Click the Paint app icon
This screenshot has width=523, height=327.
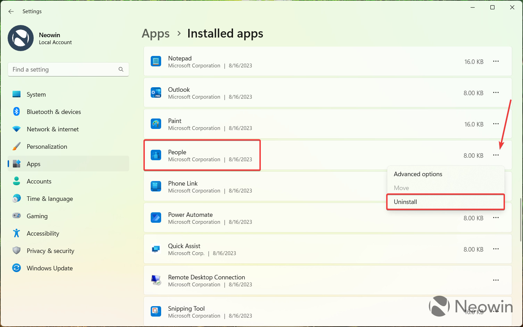156,124
